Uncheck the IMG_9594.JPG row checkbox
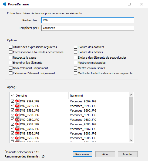This screenshot has height=161, width=148. (12, 101)
